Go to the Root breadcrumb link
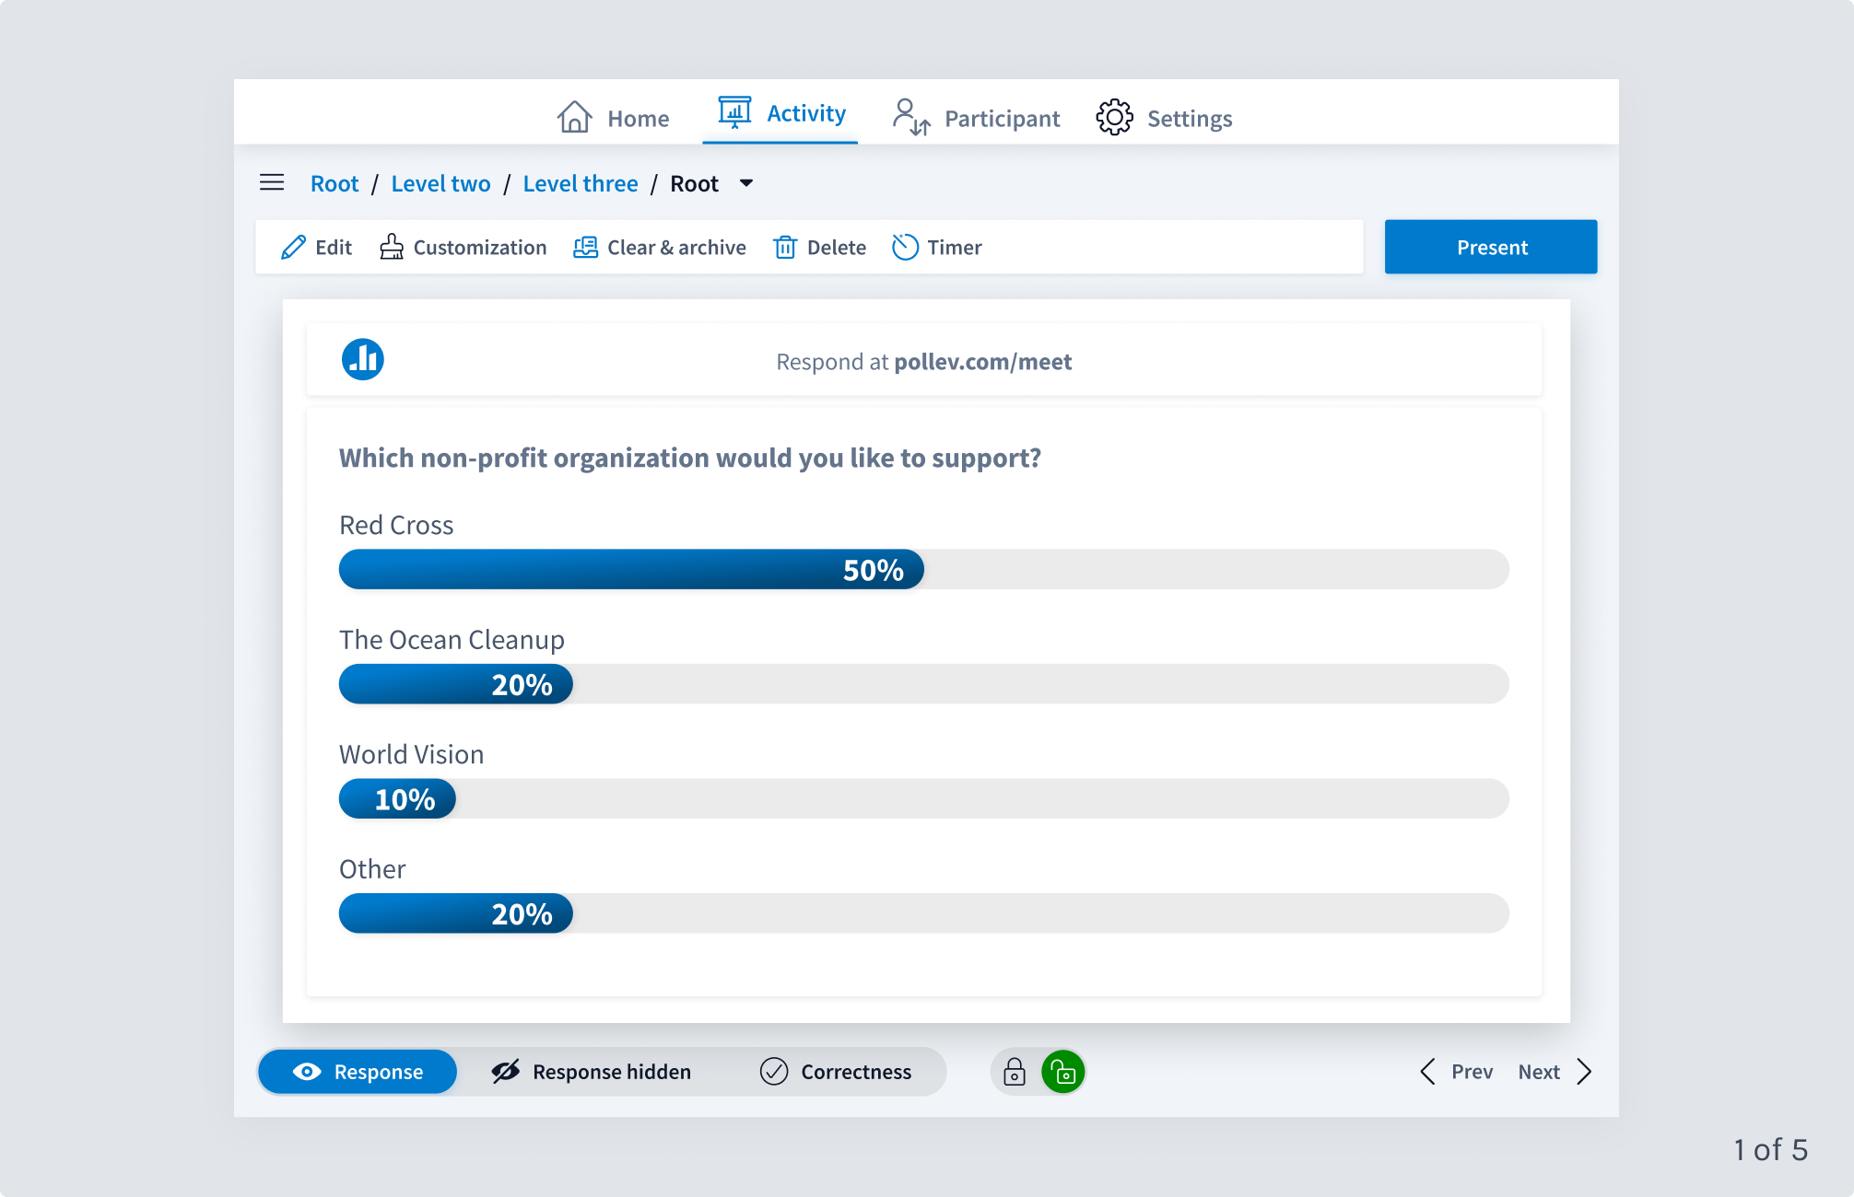This screenshot has height=1197, width=1854. click(x=334, y=183)
